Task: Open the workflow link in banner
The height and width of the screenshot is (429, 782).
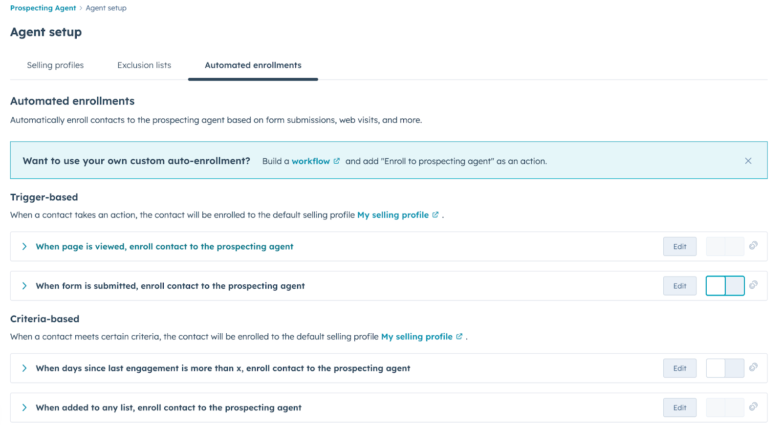Action: (311, 161)
